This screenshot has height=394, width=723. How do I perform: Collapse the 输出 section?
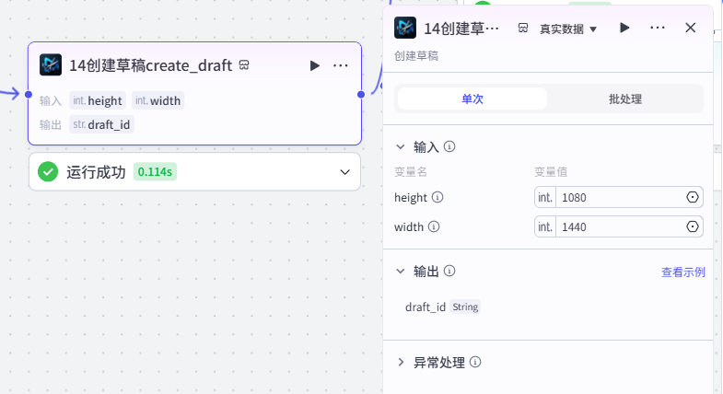click(x=401, y=272)
